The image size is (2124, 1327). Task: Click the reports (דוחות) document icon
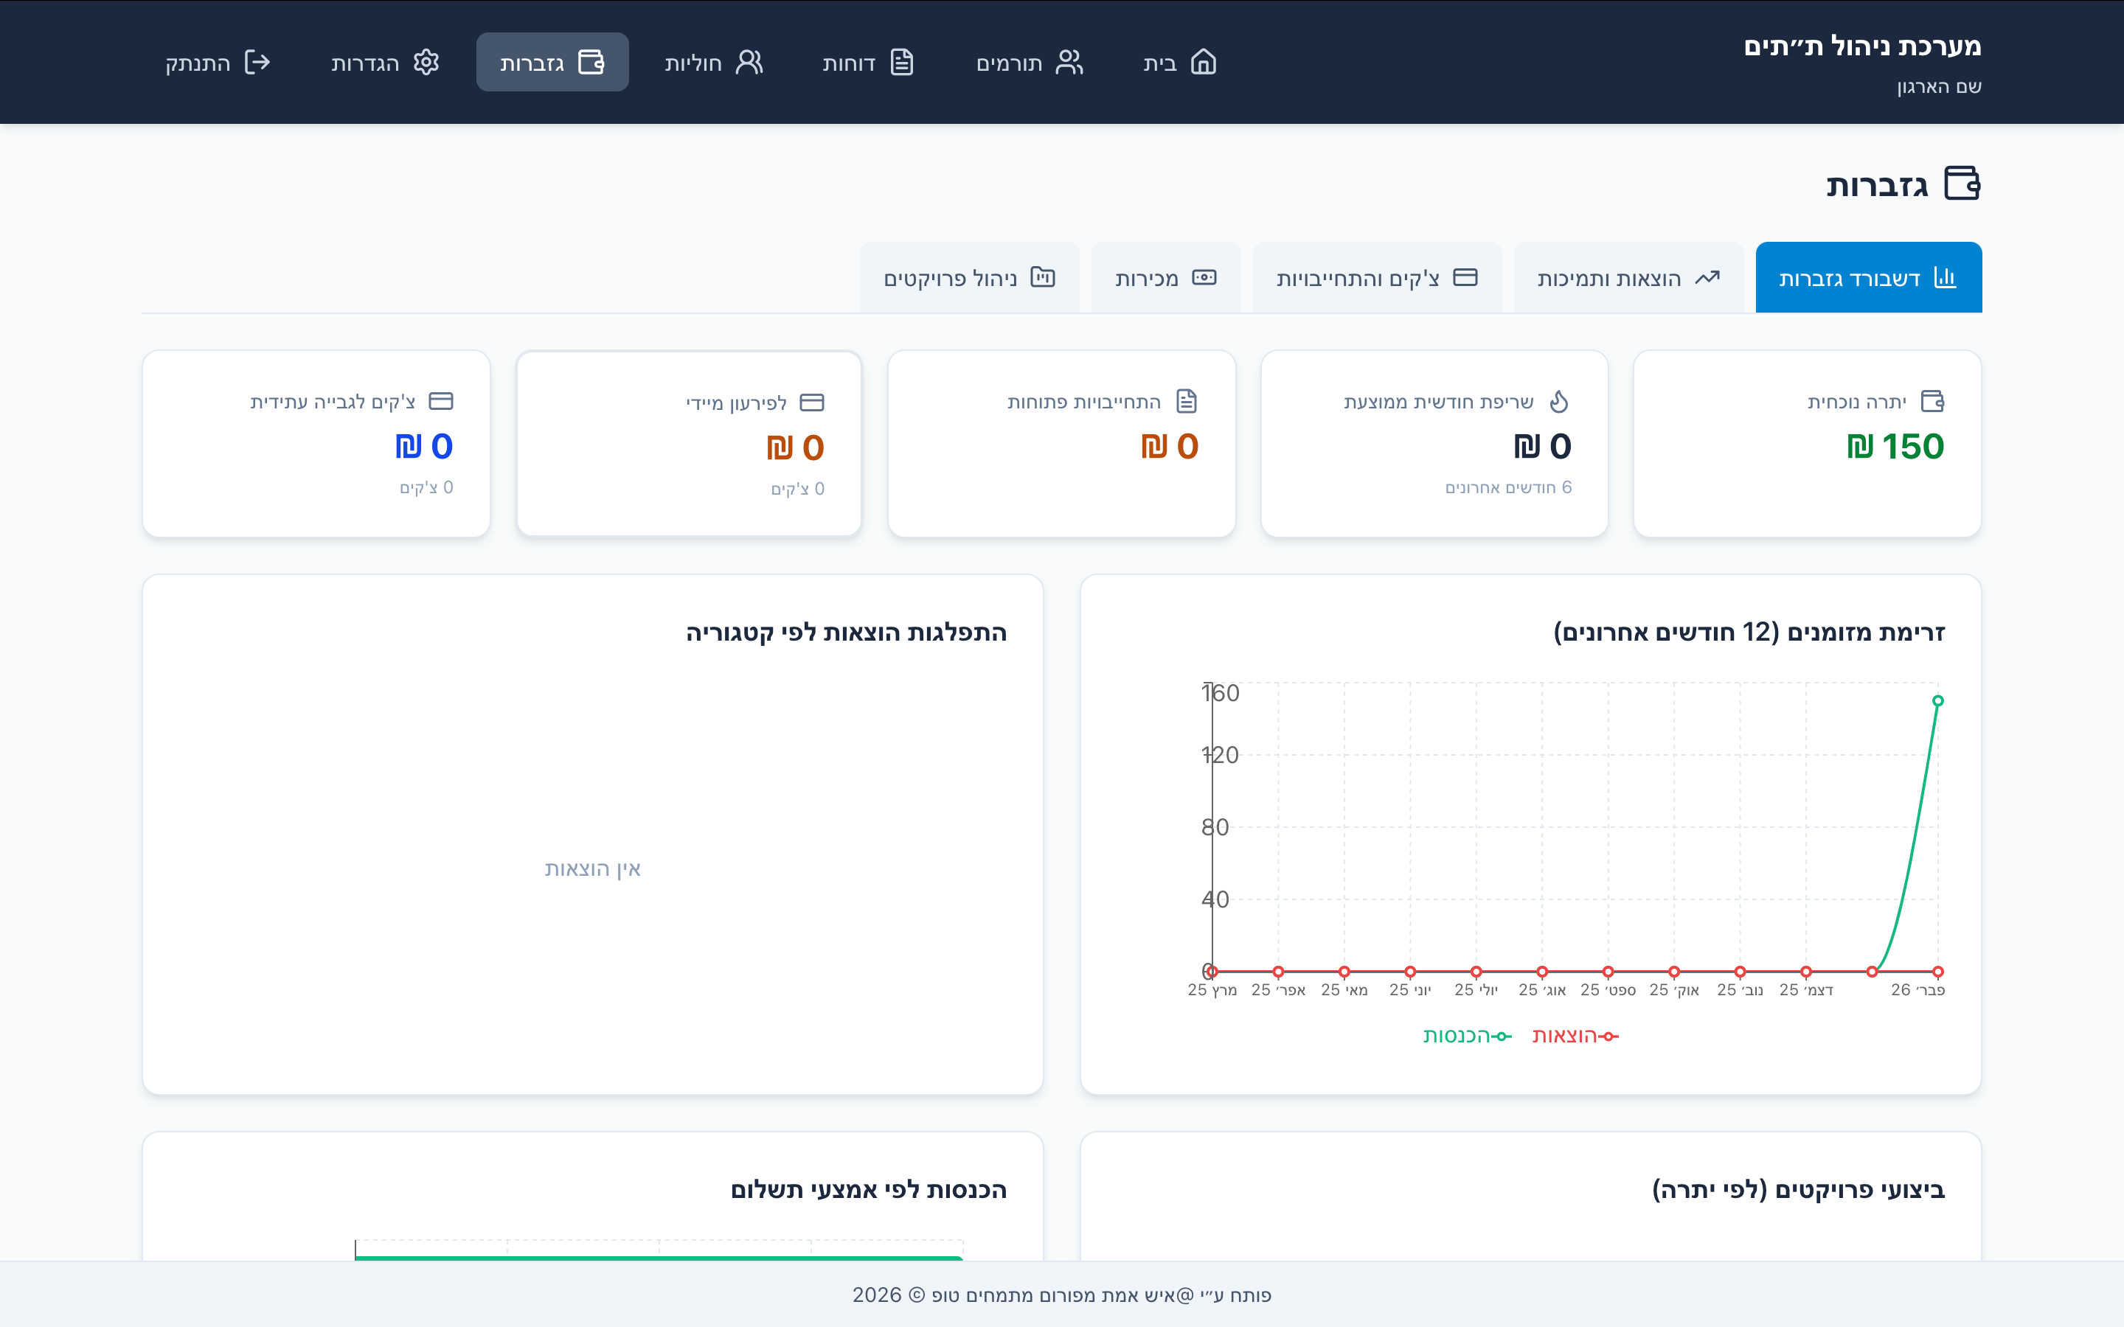(x=902, y=63)
